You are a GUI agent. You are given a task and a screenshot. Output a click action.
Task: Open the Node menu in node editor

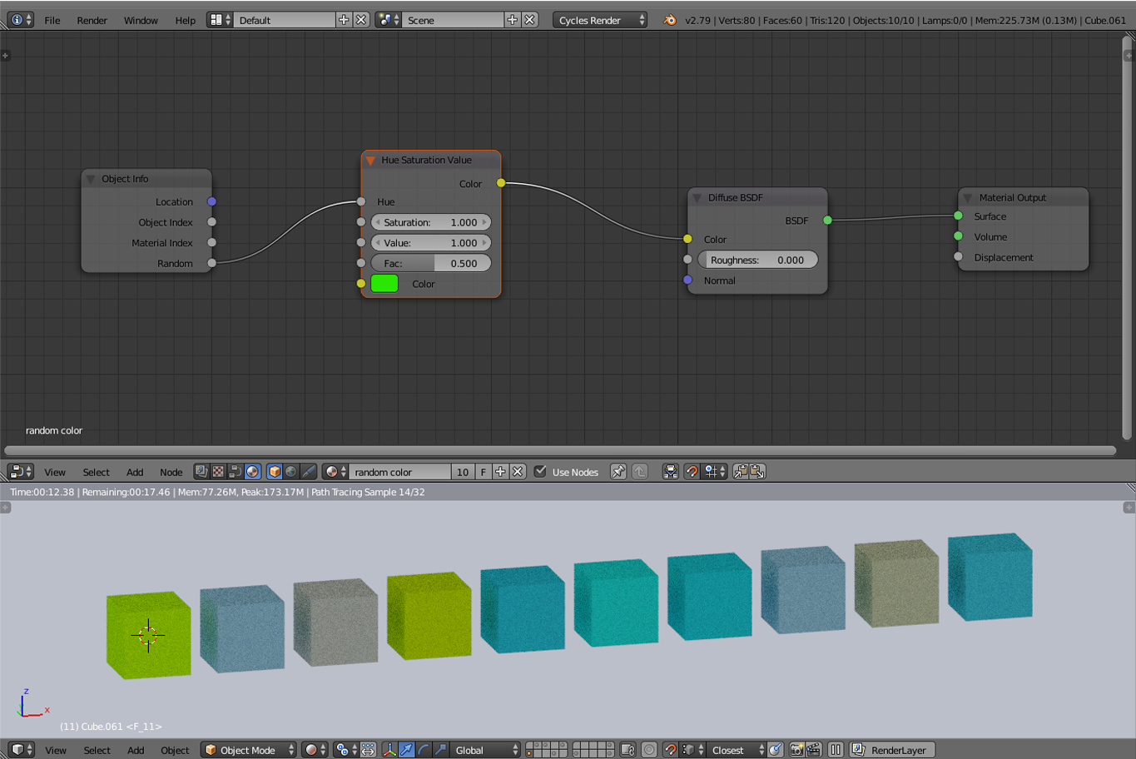pos(171,472)
